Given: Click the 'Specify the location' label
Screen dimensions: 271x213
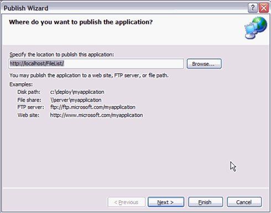Looking at the screenshot, I should [62, 54].
